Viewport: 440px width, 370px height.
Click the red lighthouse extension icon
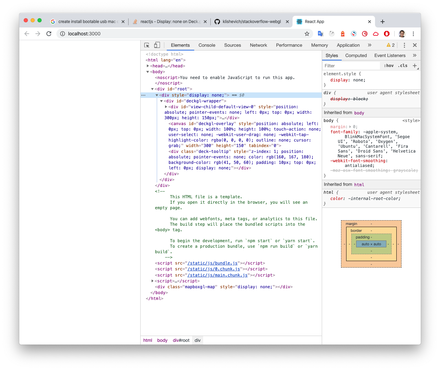pyautogui.click(x=343, y=34)
